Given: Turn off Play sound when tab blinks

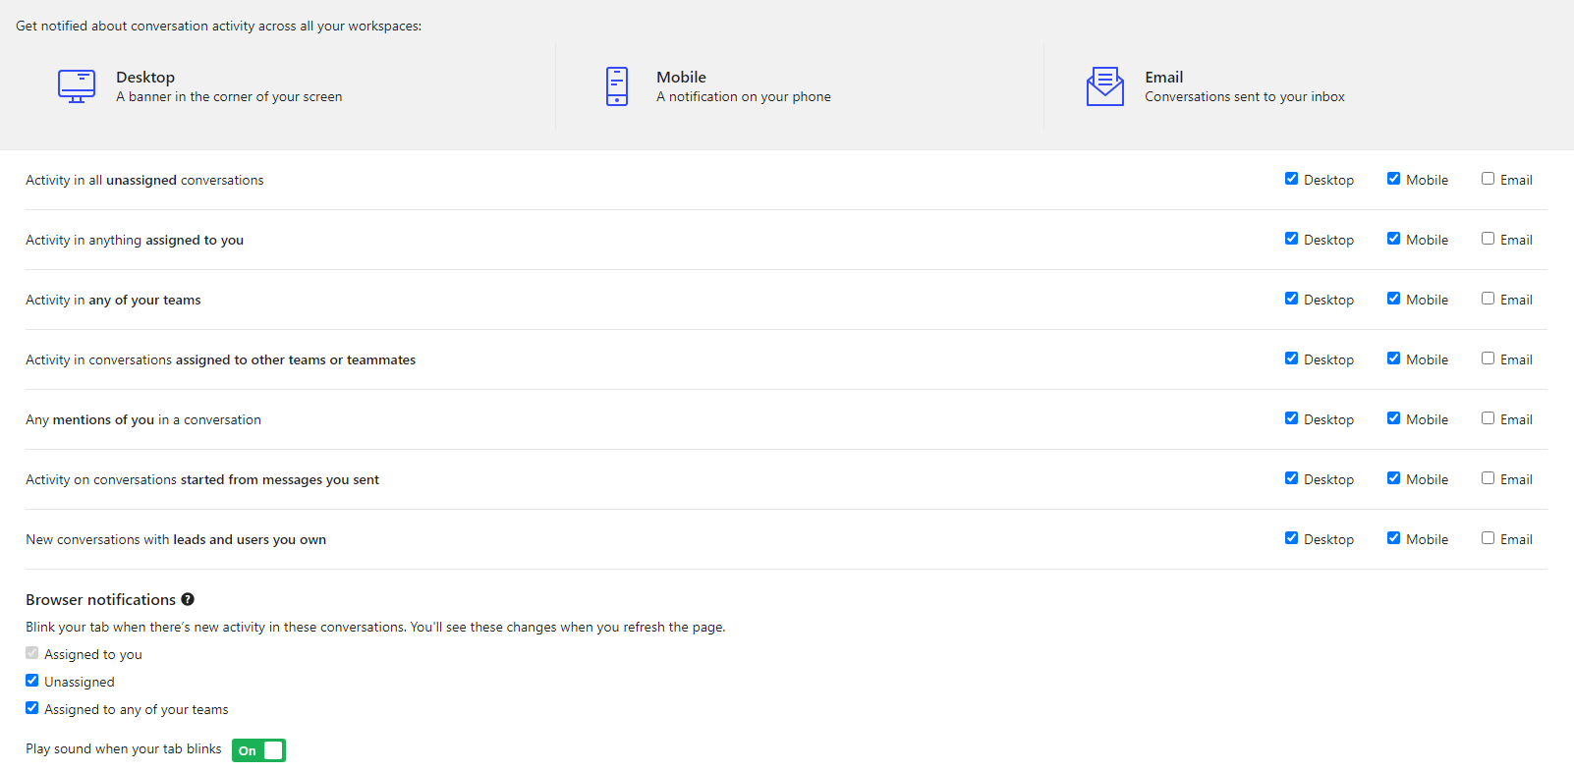Looking at the screenshot, I should click(258, 750).
